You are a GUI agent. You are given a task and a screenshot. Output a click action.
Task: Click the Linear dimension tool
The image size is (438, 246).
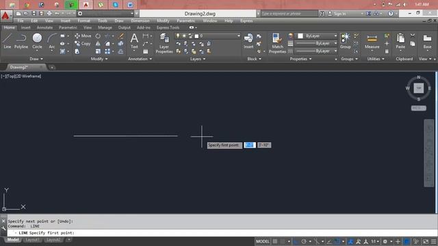pyautogui.click(x=146, y=36)
